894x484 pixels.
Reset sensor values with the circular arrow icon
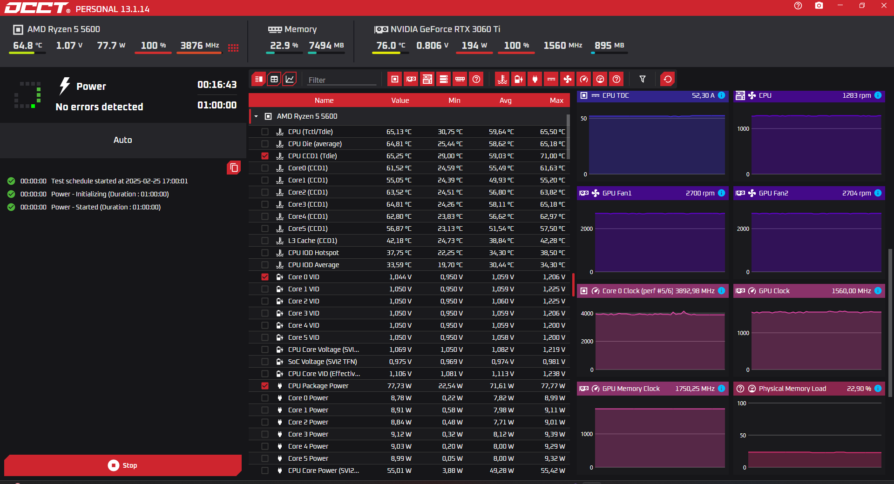[668, 79]
